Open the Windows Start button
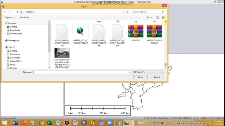Screen dimensions: 225x126 tap(4, 123)
